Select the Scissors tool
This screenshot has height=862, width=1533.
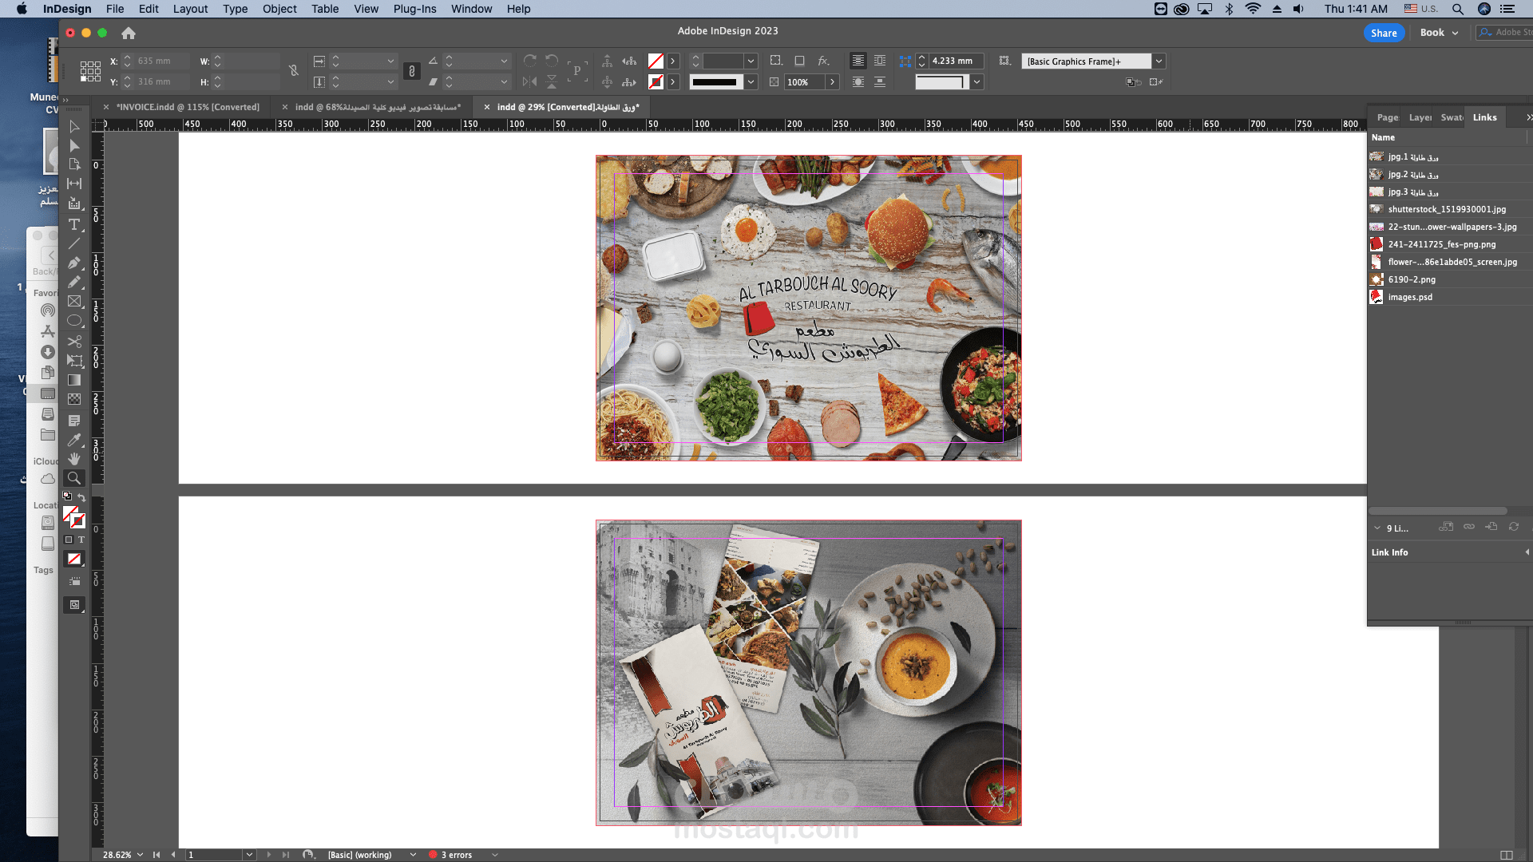coord(74,342)
